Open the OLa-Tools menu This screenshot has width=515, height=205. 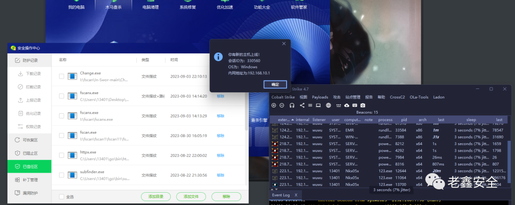(x=419, y=97)
